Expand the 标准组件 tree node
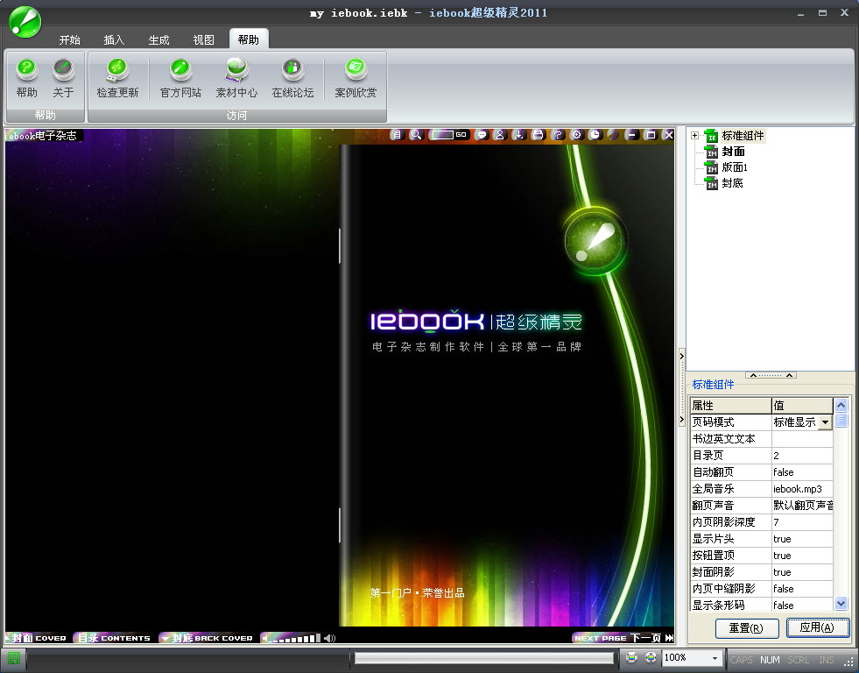 694,136
